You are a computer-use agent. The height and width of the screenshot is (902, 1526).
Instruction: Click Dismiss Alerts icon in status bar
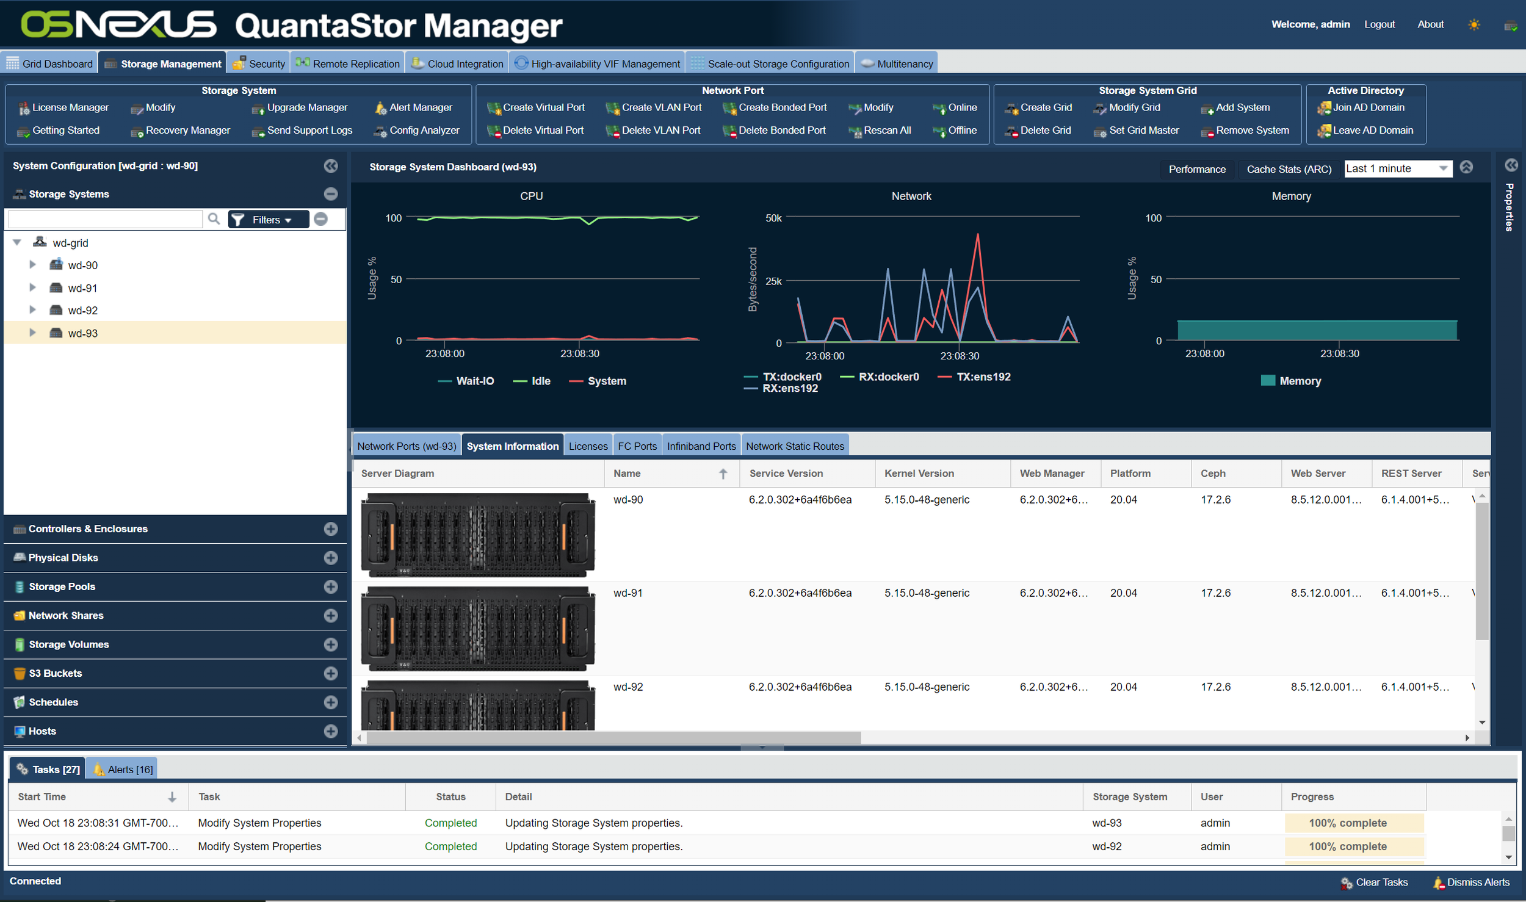tap(1439, 882)
